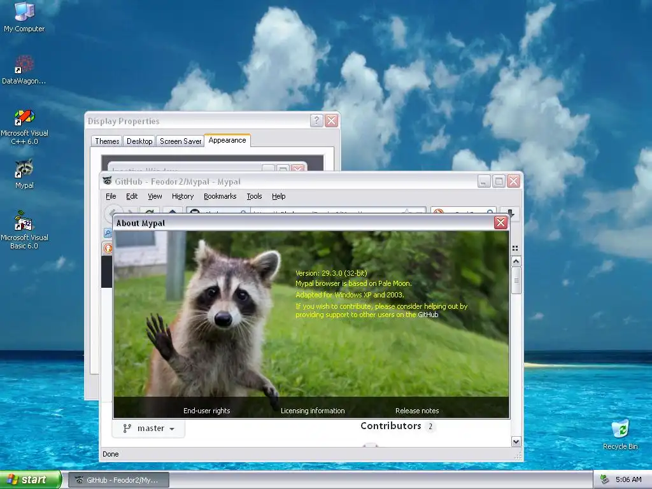Click the Contributors heading on the page
652x489 pixels.
[x=390, y=426]
